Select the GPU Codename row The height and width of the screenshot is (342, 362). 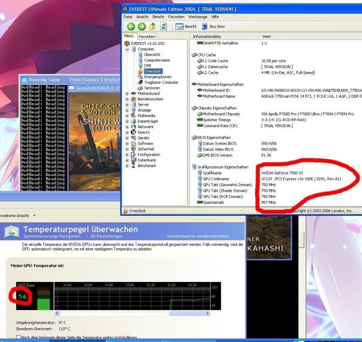[276, 179]
